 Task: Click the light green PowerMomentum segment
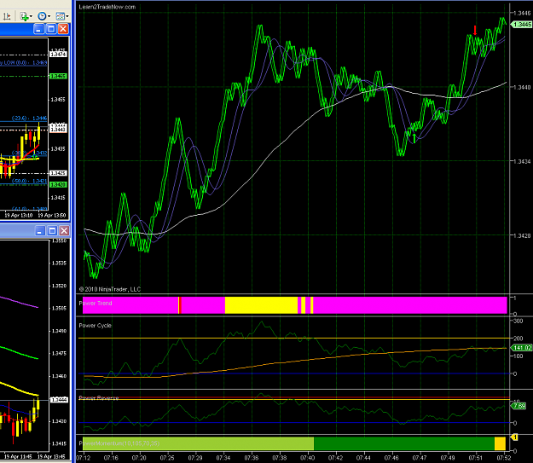(x=198, y=444)
